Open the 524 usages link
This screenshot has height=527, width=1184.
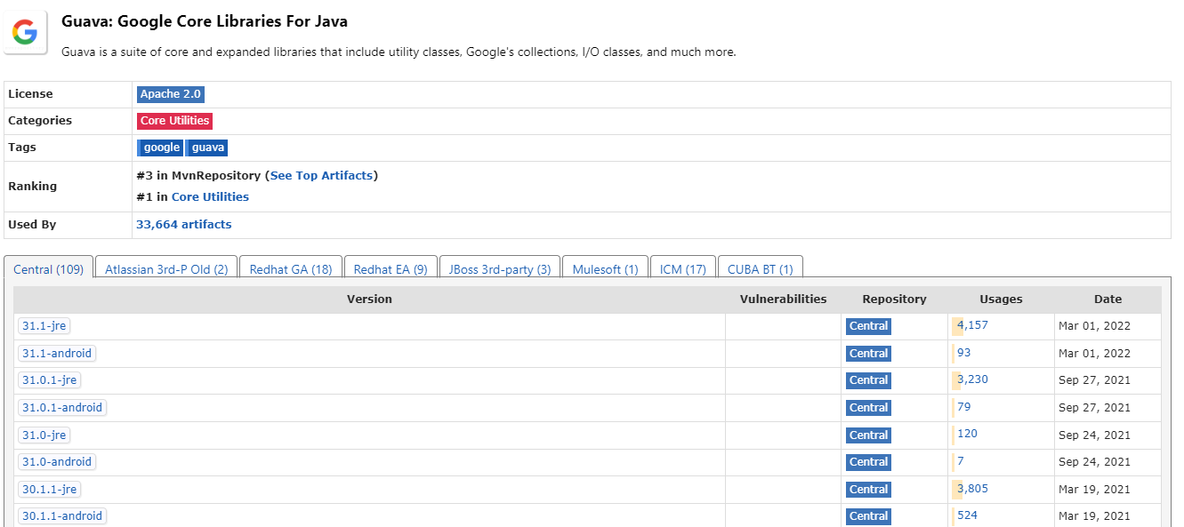pos(967,515)
